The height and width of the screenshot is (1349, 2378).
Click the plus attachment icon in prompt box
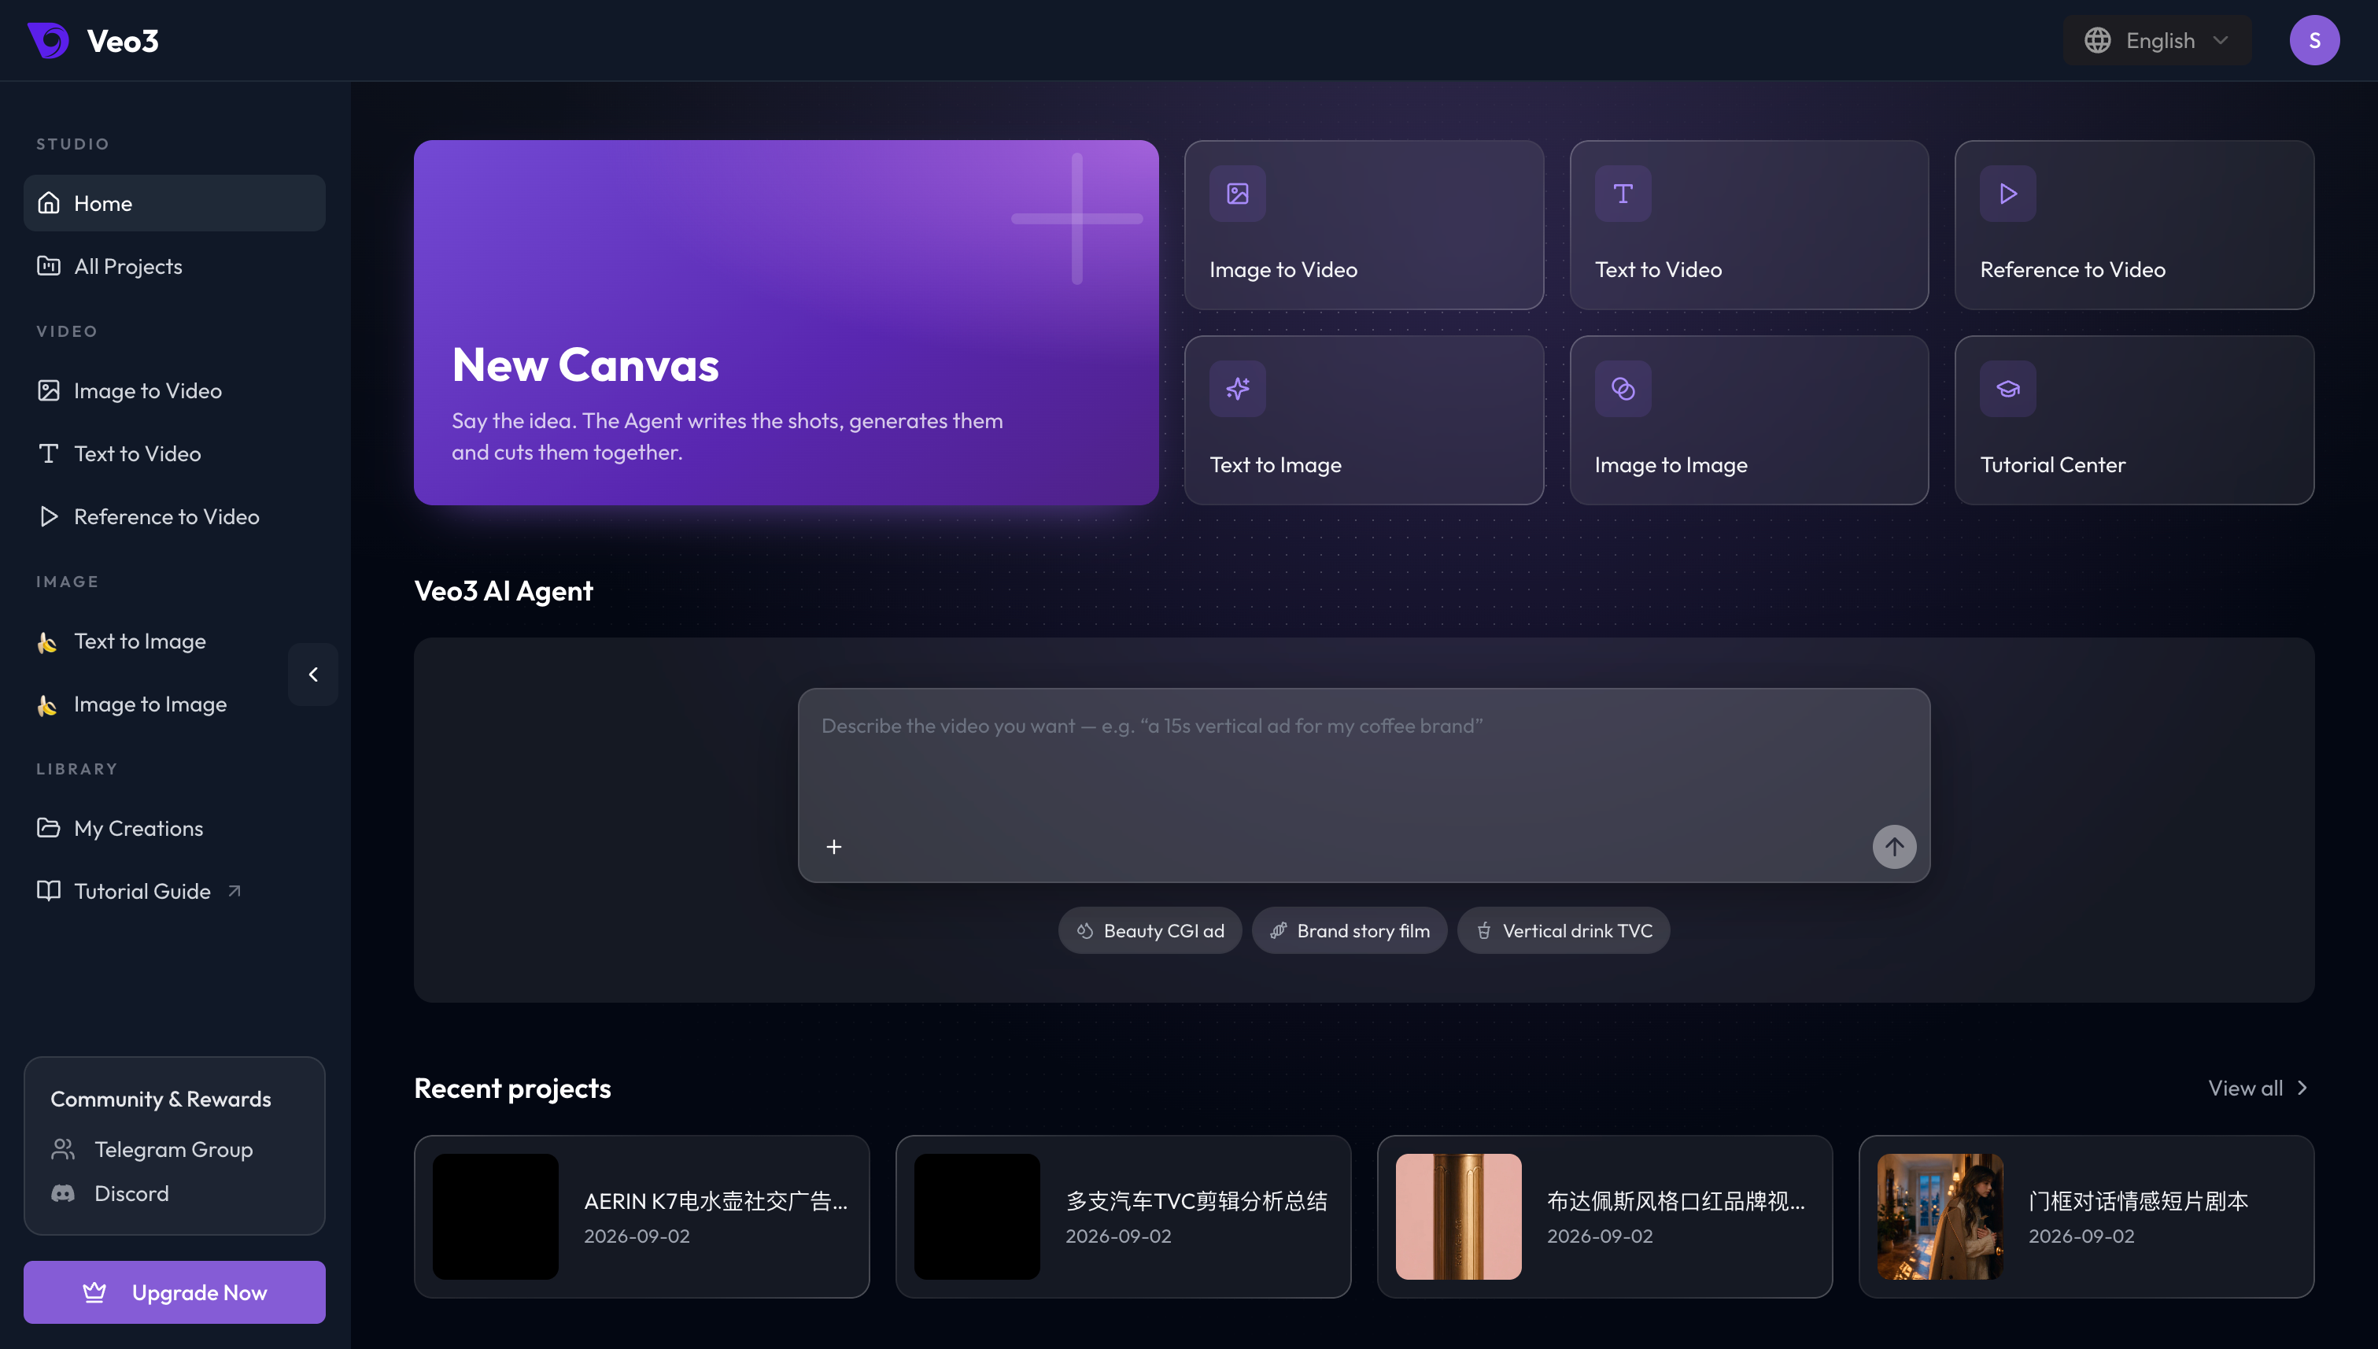pos(834,847)
